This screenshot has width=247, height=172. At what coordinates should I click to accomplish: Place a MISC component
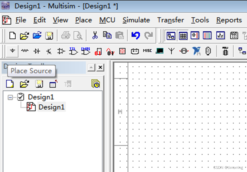click(x=147, y=51)
